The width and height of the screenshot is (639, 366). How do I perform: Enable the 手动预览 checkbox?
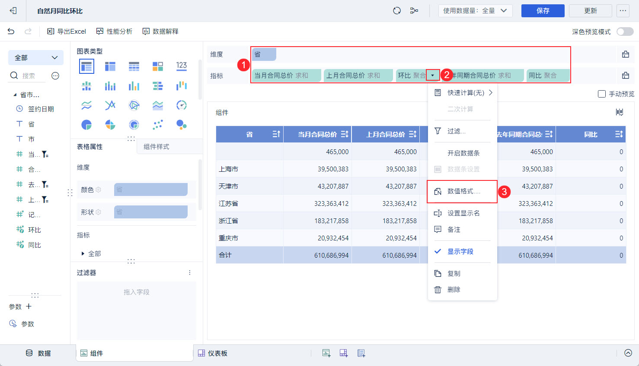(601, 94)
